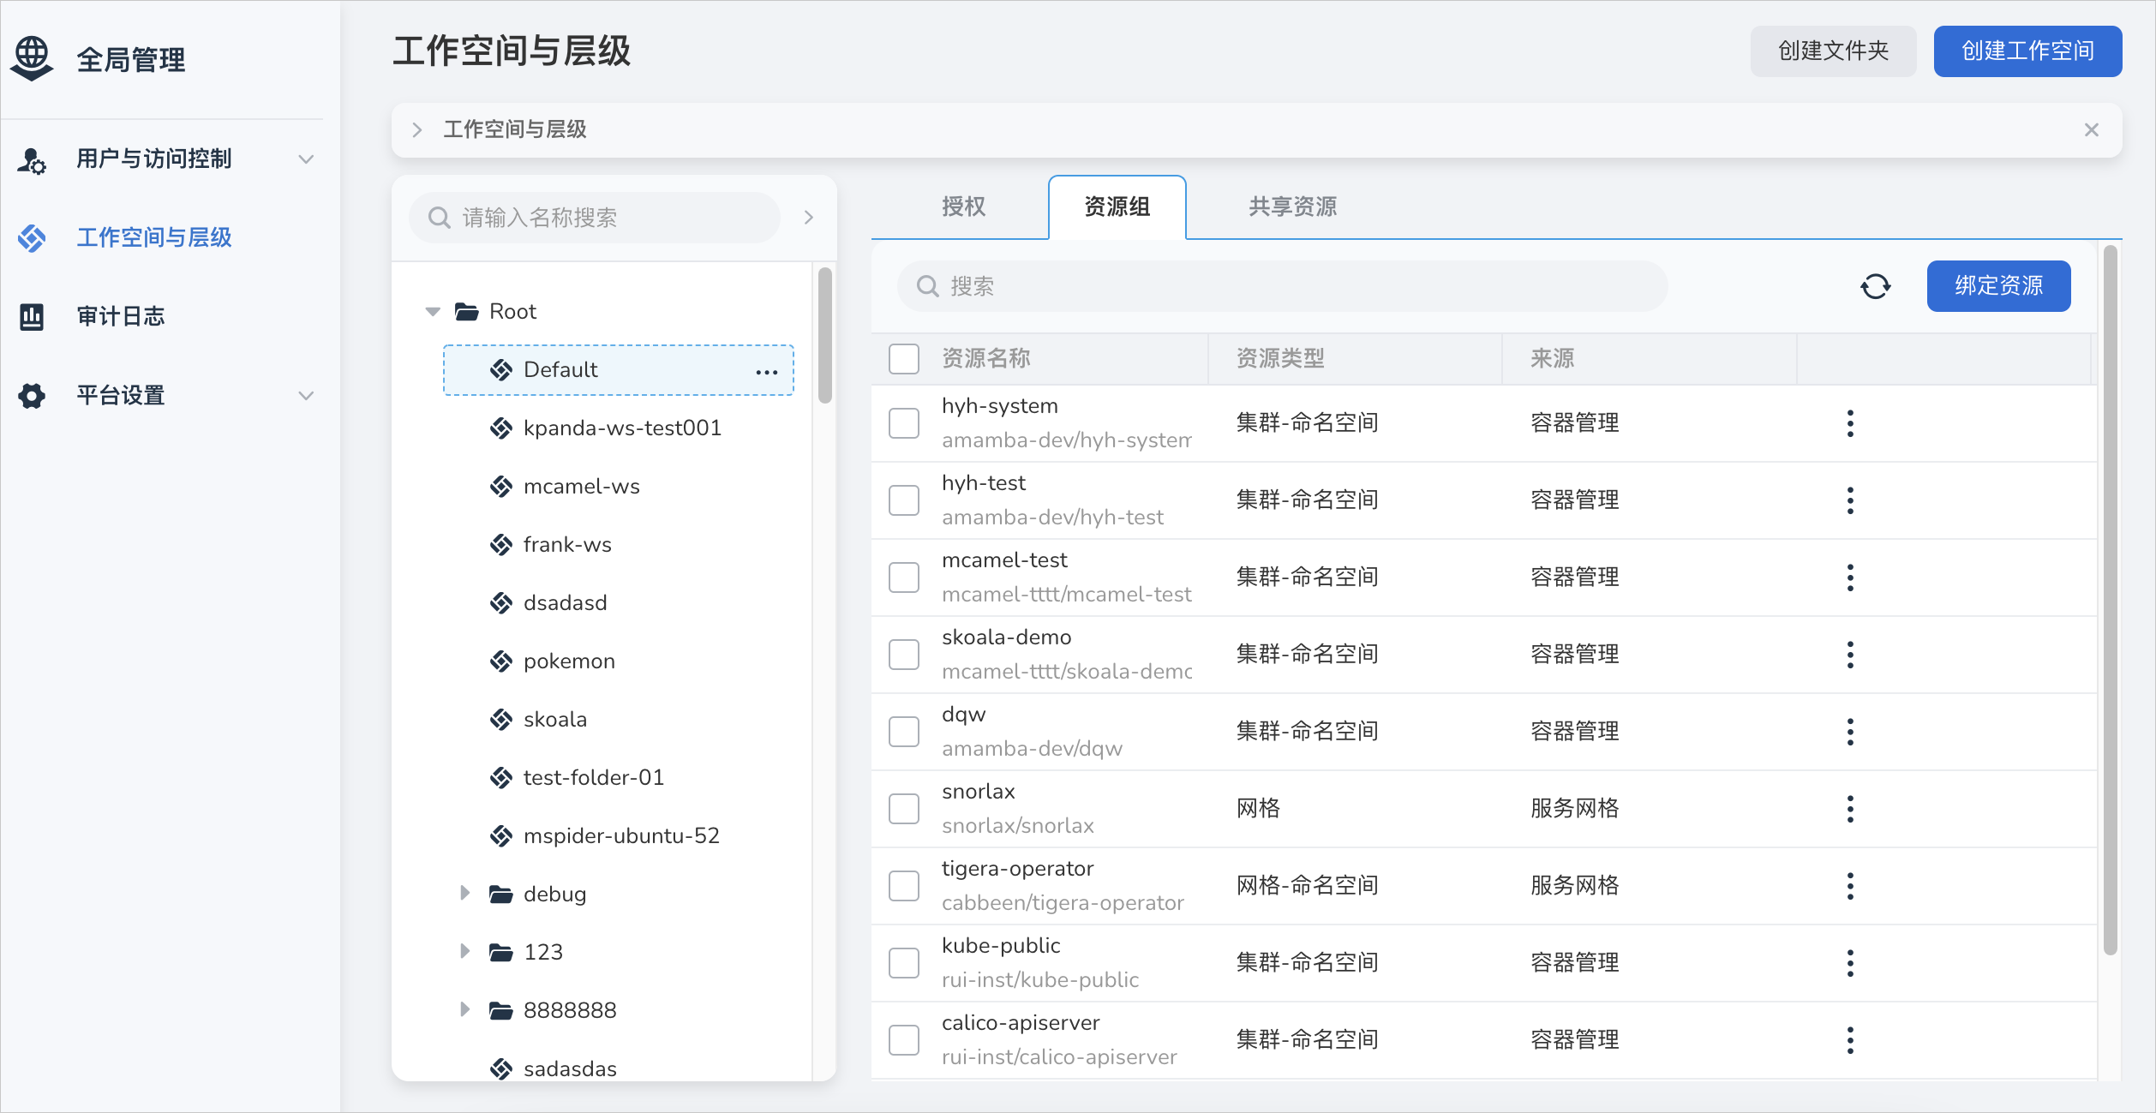Check the mcamel-test row checkbox
The height and width of the screenshot is (1113, 2156).
904,577
